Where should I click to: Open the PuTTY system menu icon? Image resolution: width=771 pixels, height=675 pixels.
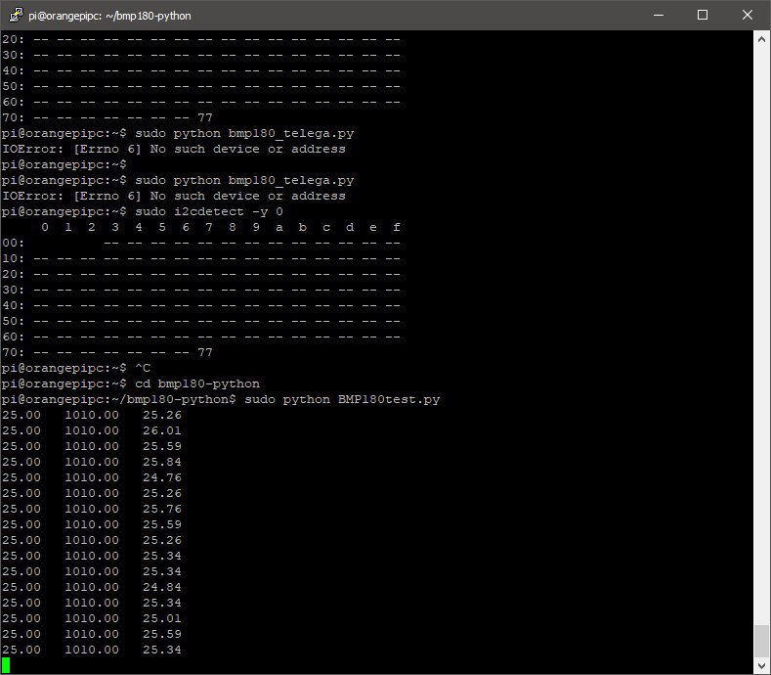coord(17,15)
